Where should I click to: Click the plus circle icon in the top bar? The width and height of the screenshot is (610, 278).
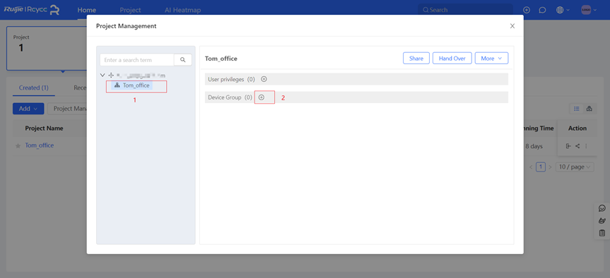(x=527, y=10)
